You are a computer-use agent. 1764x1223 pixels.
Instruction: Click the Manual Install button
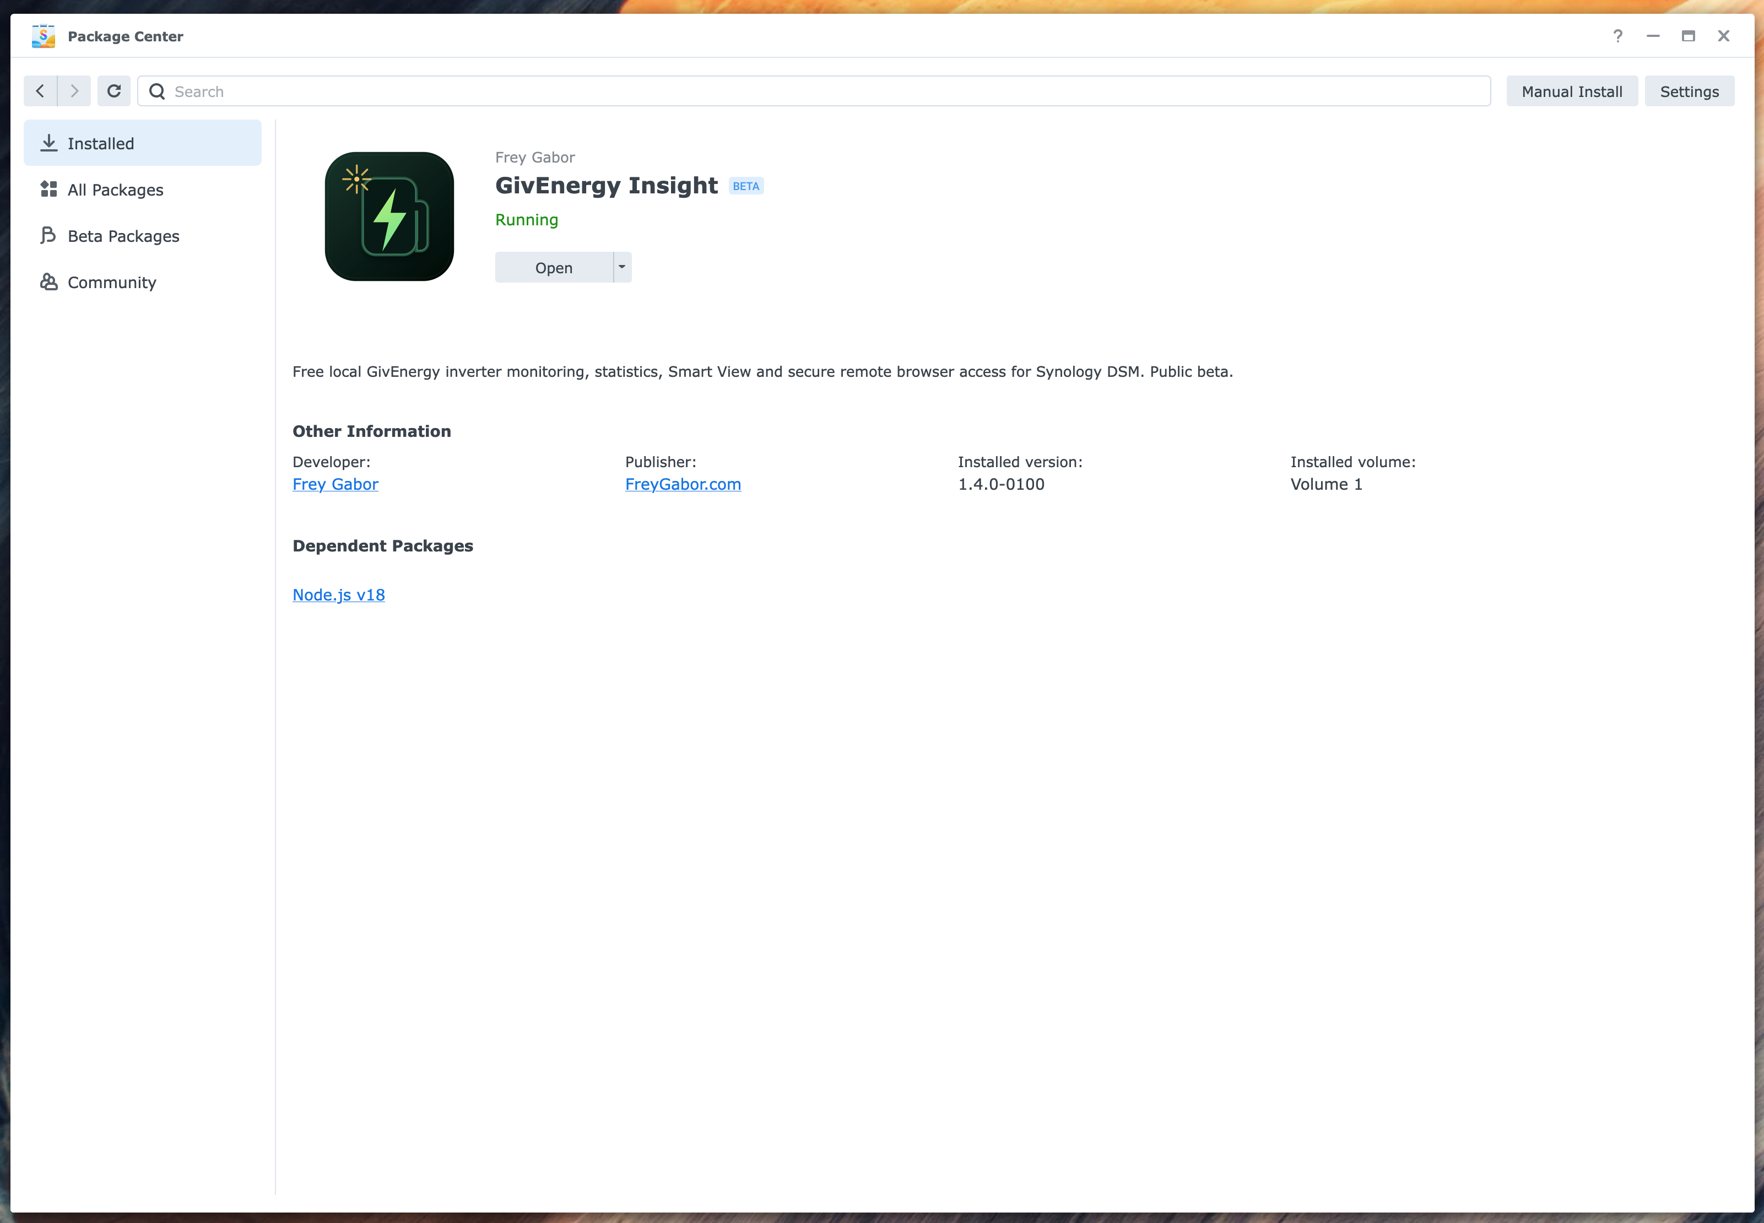[1572, 91]
